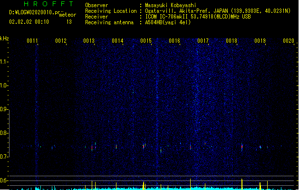Click the 0017 time marker
This screenshot has width=299, height=190.
(203, 41)
